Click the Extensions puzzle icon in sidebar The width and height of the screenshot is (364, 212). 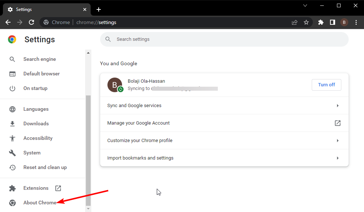(12, 188)
